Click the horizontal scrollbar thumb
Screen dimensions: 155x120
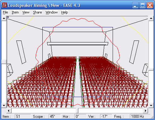point(77,111)
